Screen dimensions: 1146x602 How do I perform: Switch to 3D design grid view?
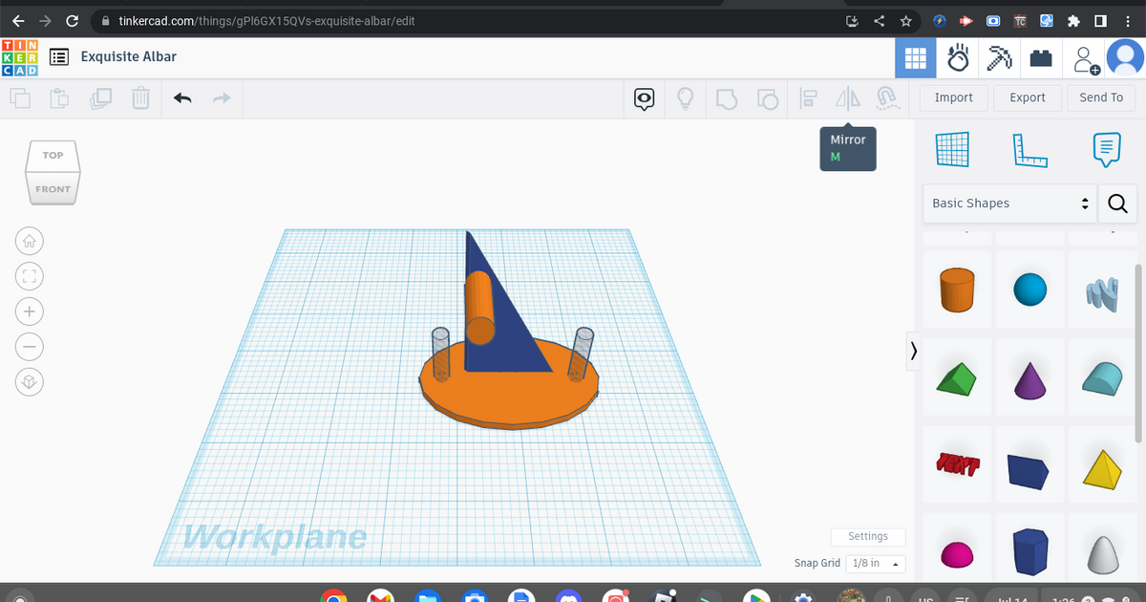[914, 58]
